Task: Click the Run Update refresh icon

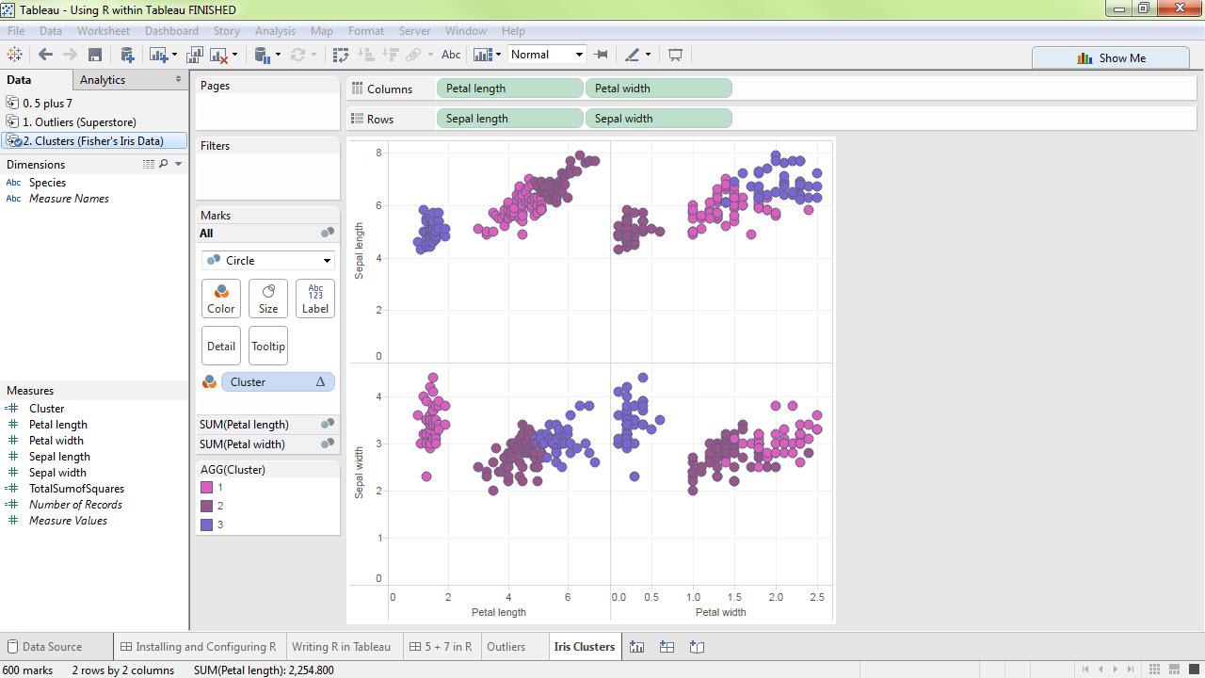Action: 298,55
